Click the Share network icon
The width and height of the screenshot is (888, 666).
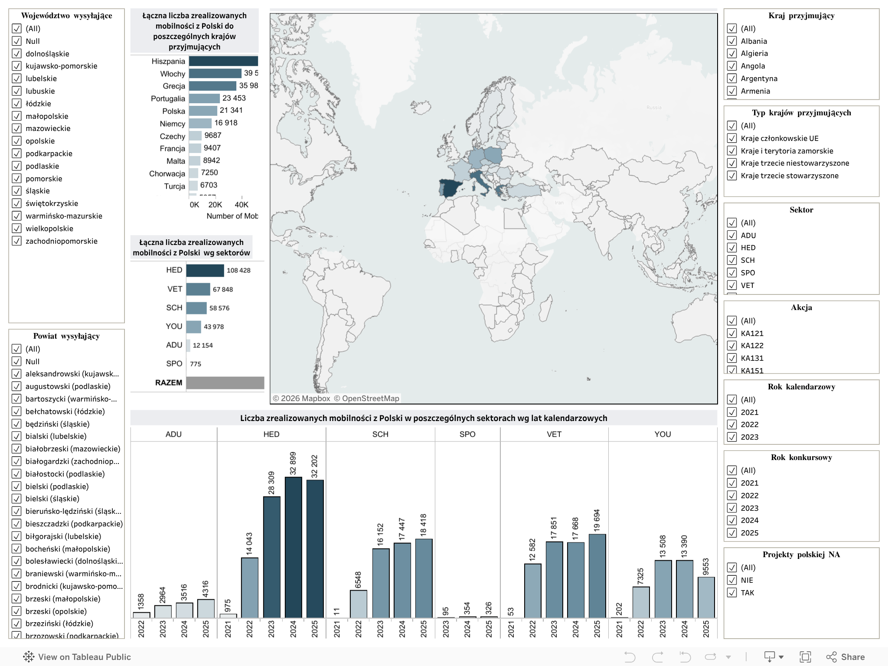pos(831,657)
